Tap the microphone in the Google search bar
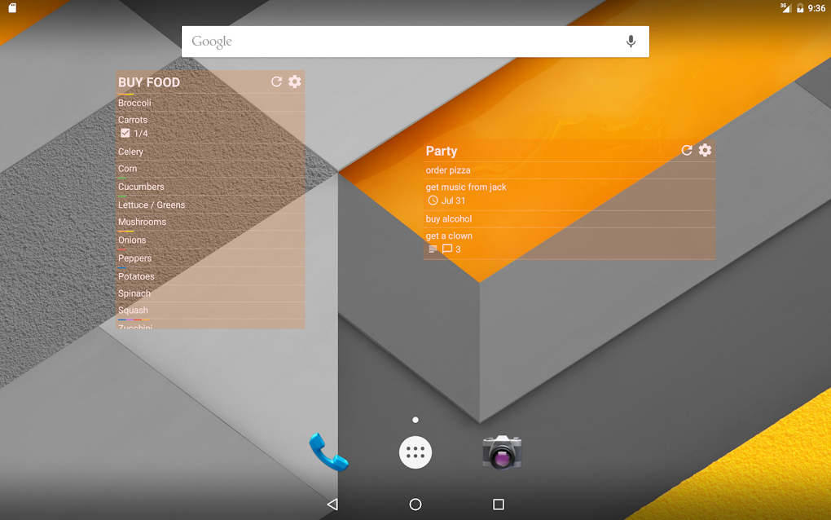831x520 pixels. 630,41
